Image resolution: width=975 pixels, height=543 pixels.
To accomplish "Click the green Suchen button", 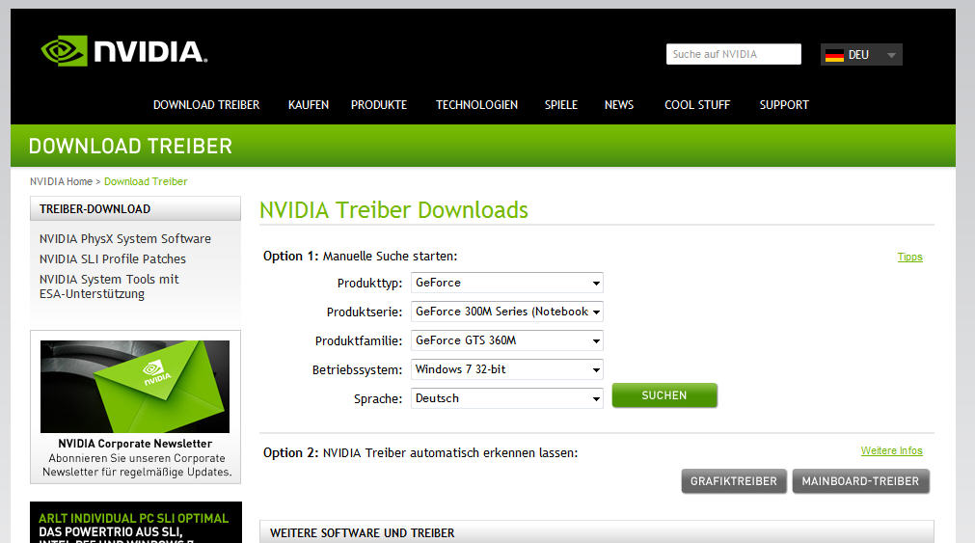I will click(x=664, y=395).
